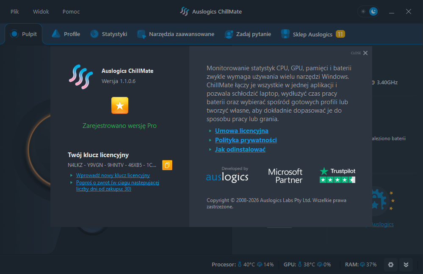Click the Zadaj pytanie person icon
The height and width of the screenshot is (274, 423).
[x=229, y=34]
